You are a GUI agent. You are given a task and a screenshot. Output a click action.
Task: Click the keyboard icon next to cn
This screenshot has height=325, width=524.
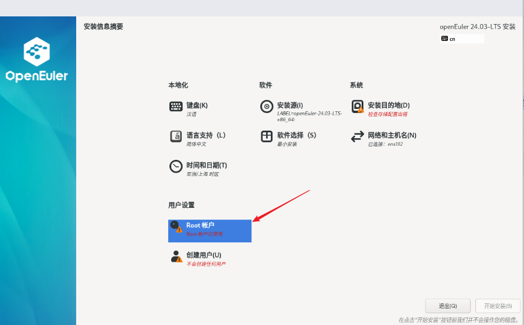444,39
